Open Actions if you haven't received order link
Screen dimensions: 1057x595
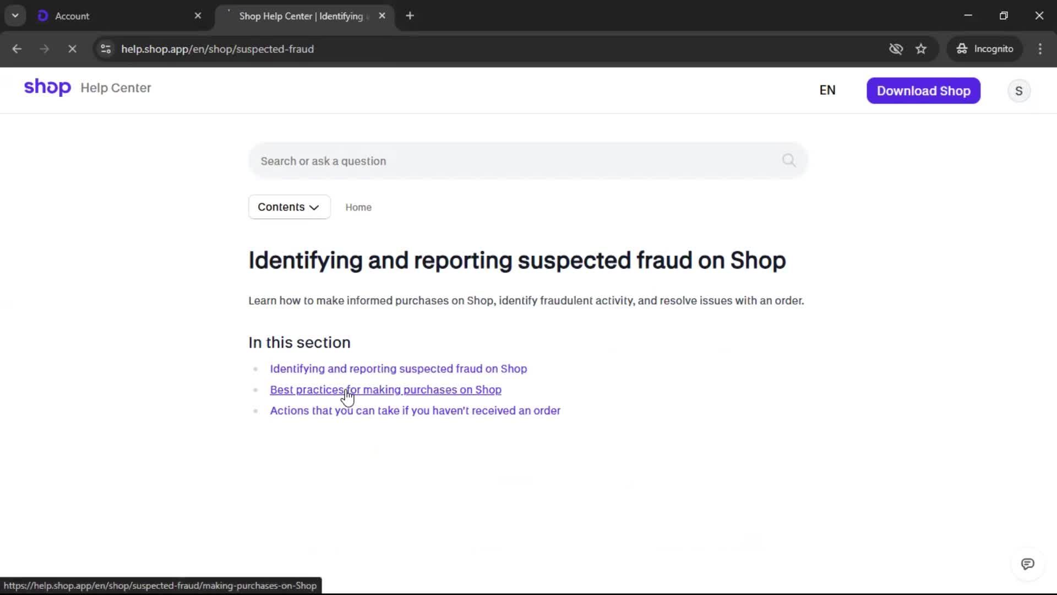[x=415, y=411]
